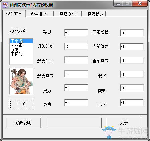Minimize the trainer window
This screenshot has width=150, height=141.
(118, 4)
